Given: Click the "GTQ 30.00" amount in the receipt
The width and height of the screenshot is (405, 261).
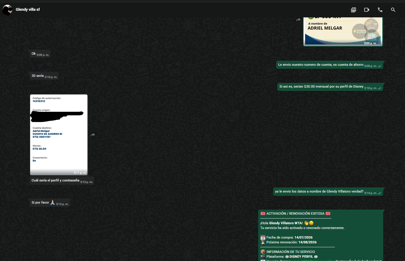Looking at the screenshot, I should (39, 149).
